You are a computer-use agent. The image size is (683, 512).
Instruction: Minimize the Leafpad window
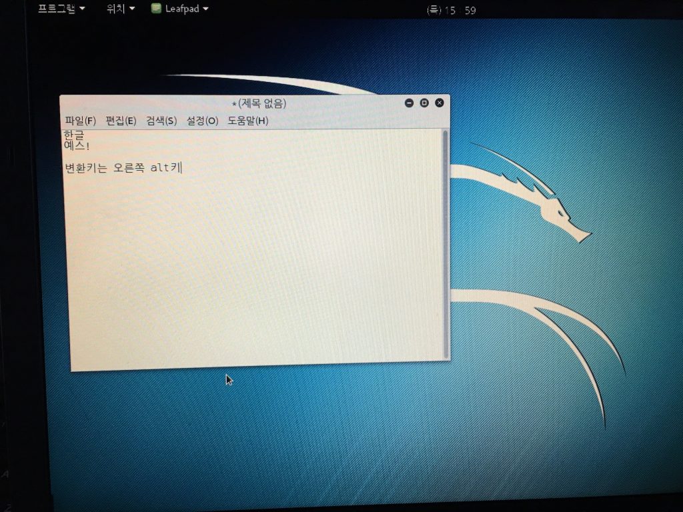[409, 103]
